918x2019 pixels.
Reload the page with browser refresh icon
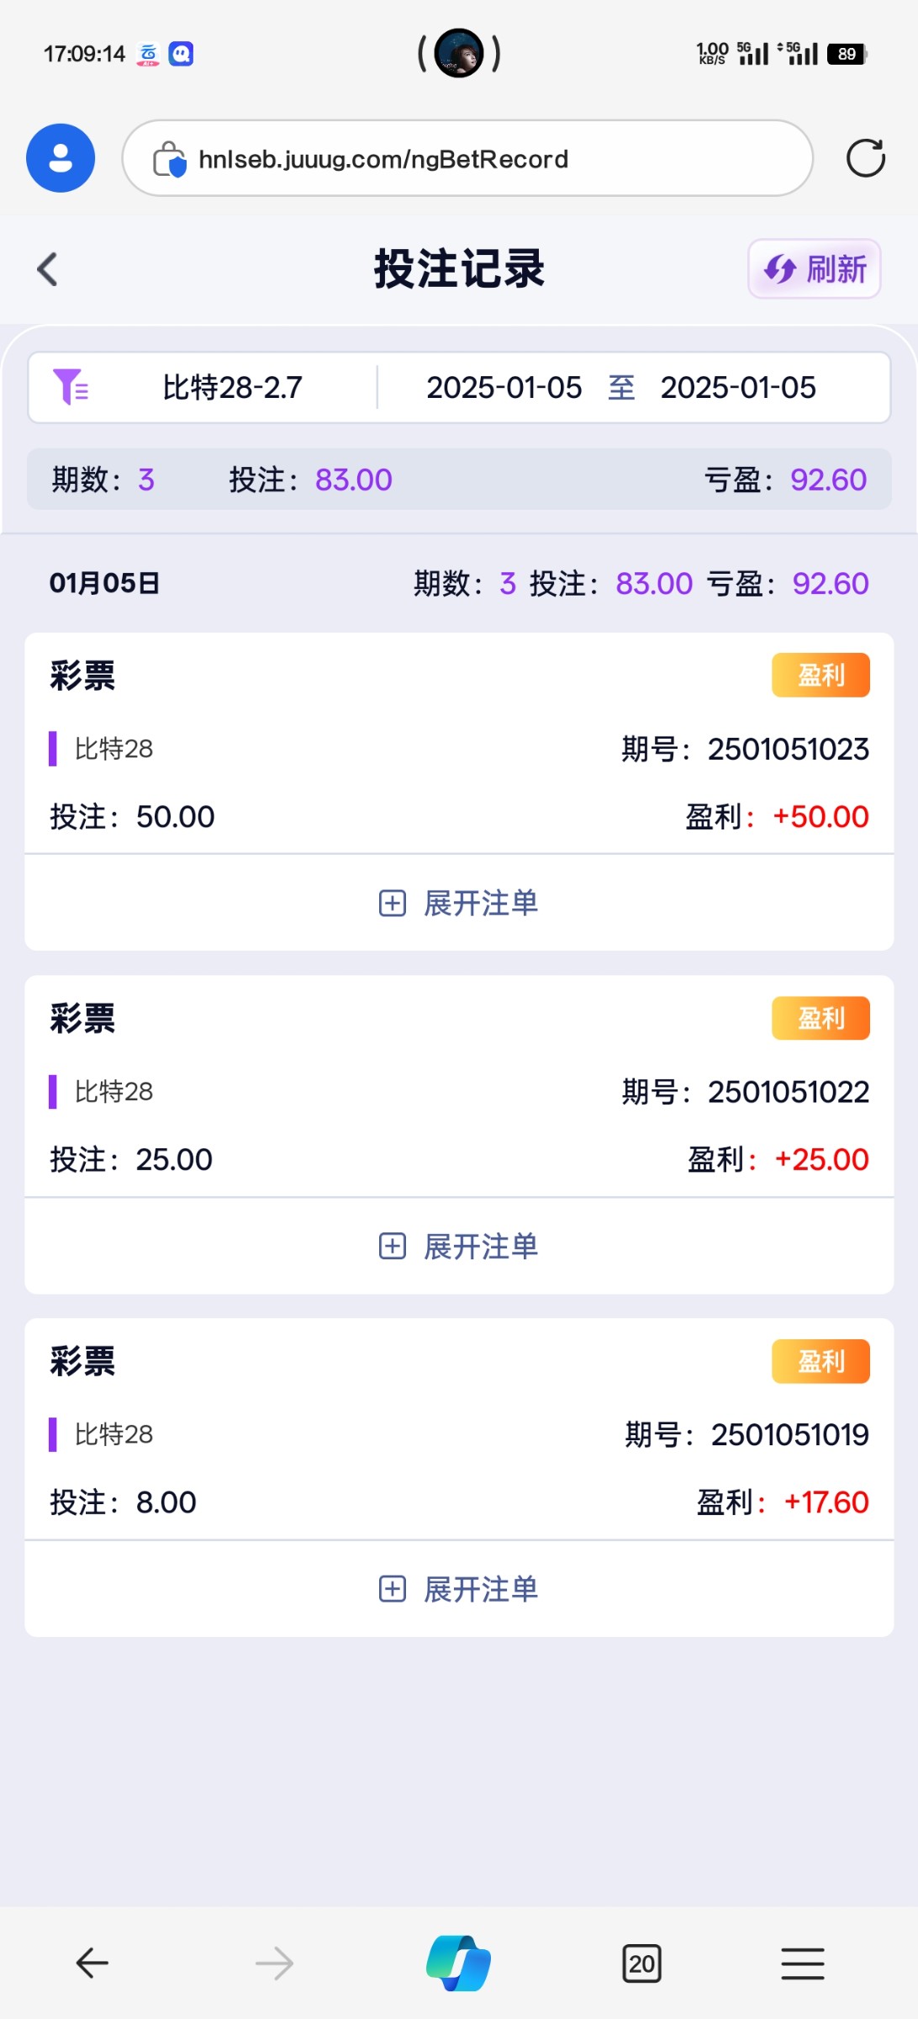click(x=865, y=158)
